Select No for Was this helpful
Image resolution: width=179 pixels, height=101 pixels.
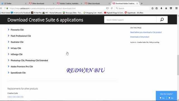169,98
